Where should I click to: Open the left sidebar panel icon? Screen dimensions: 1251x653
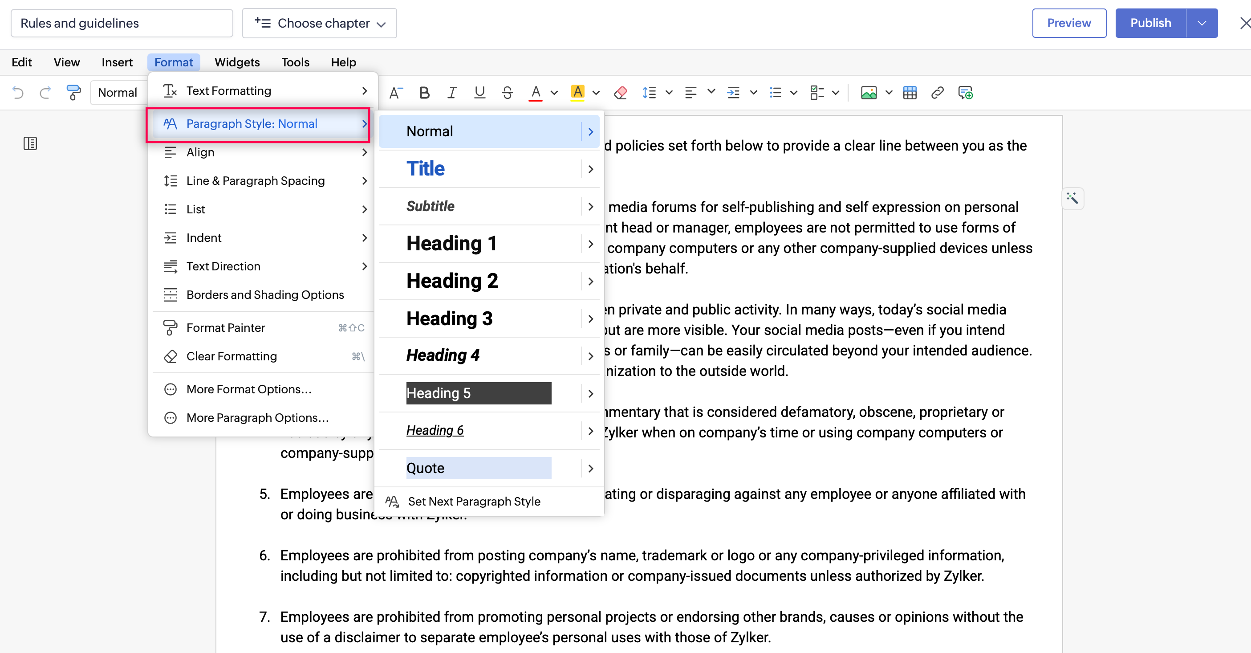click(30, 143)
